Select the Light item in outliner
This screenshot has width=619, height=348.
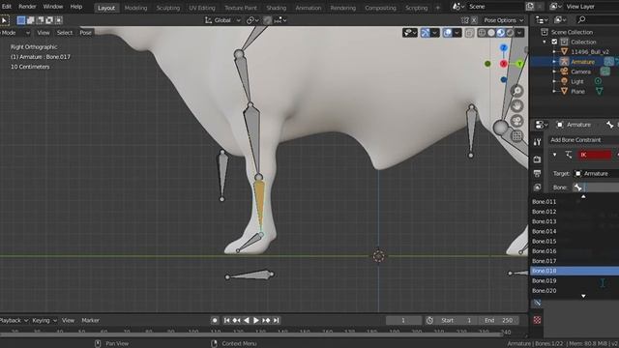click(576, 81)
